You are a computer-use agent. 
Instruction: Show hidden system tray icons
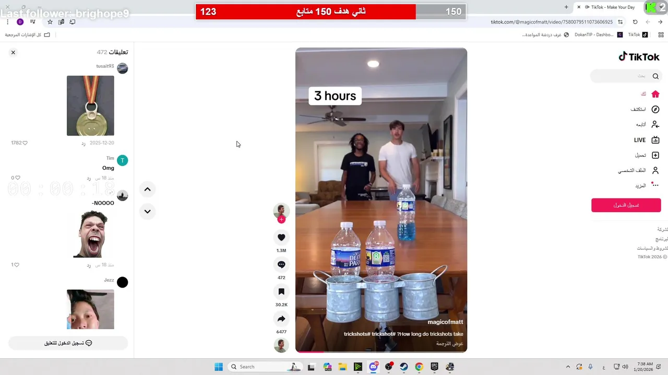568,367
